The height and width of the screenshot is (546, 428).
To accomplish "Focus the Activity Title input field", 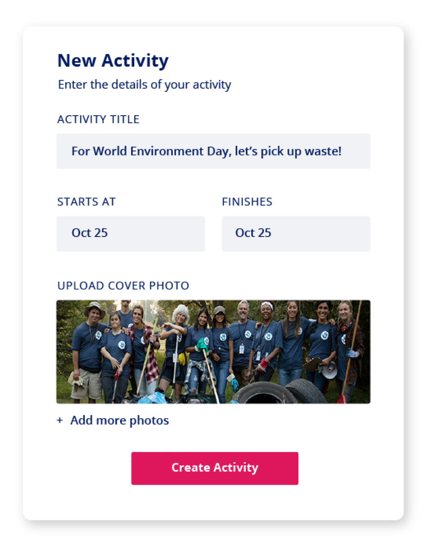I will 213,151.
